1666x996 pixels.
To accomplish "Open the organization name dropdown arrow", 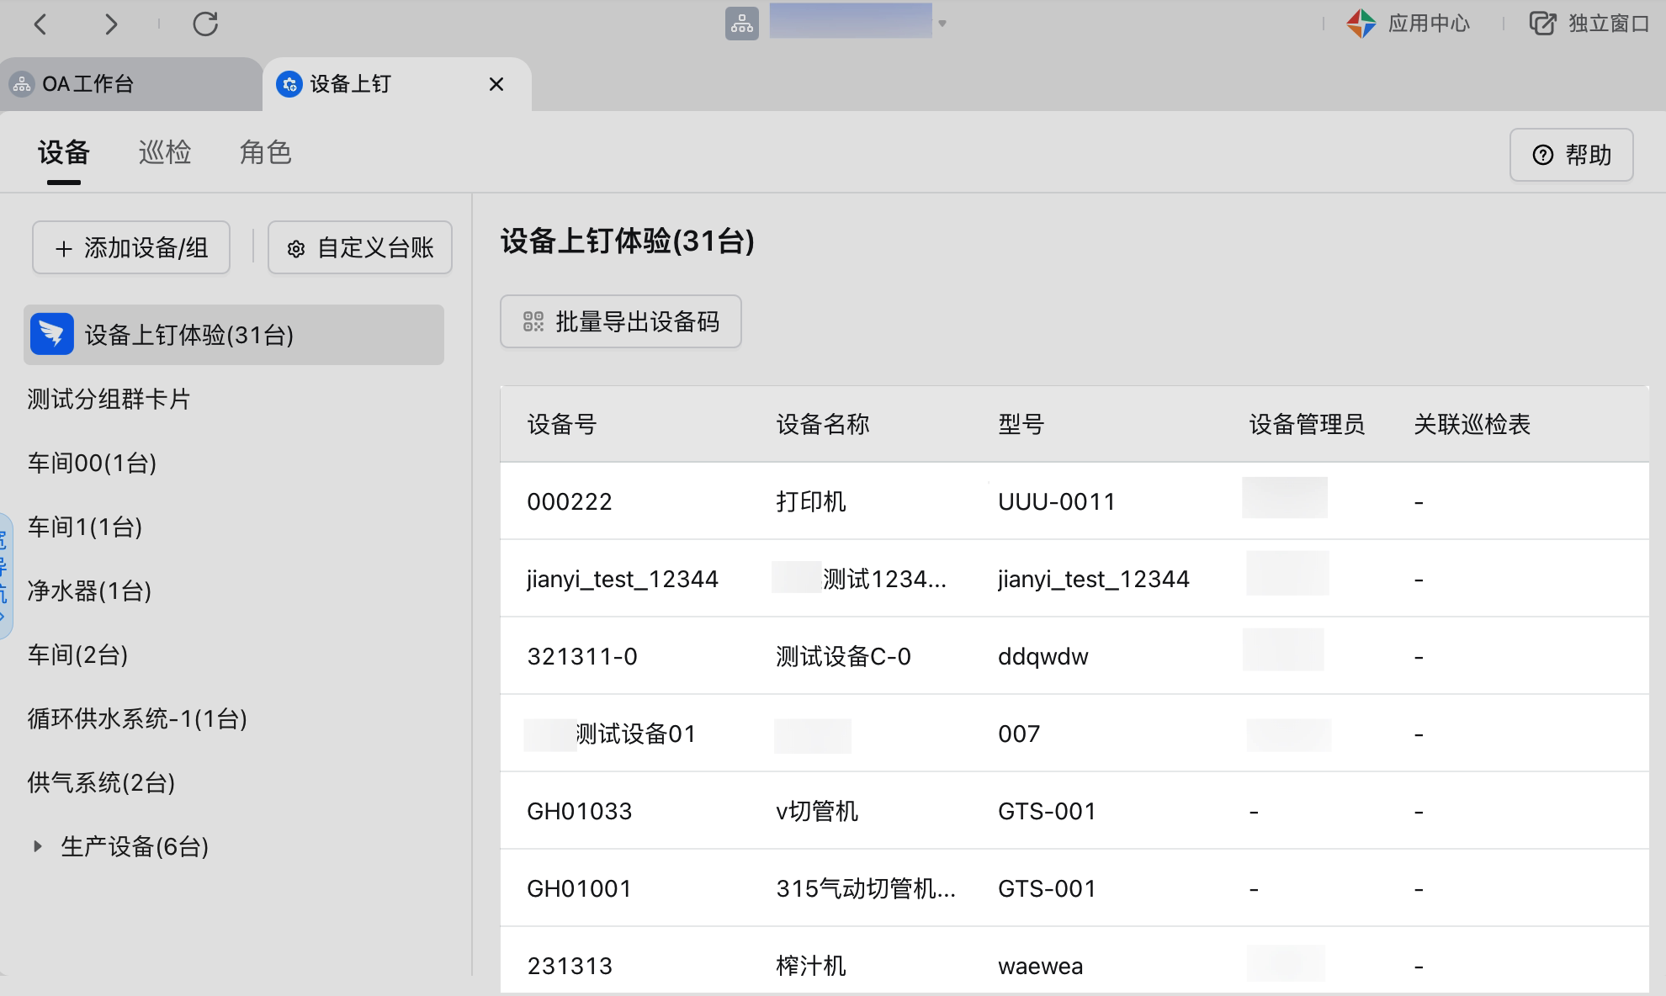I will coord(942,24).
